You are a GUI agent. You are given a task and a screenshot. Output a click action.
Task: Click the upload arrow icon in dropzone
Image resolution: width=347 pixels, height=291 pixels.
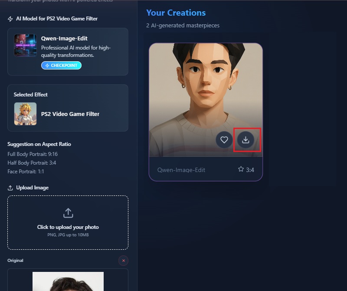point(68,213)
